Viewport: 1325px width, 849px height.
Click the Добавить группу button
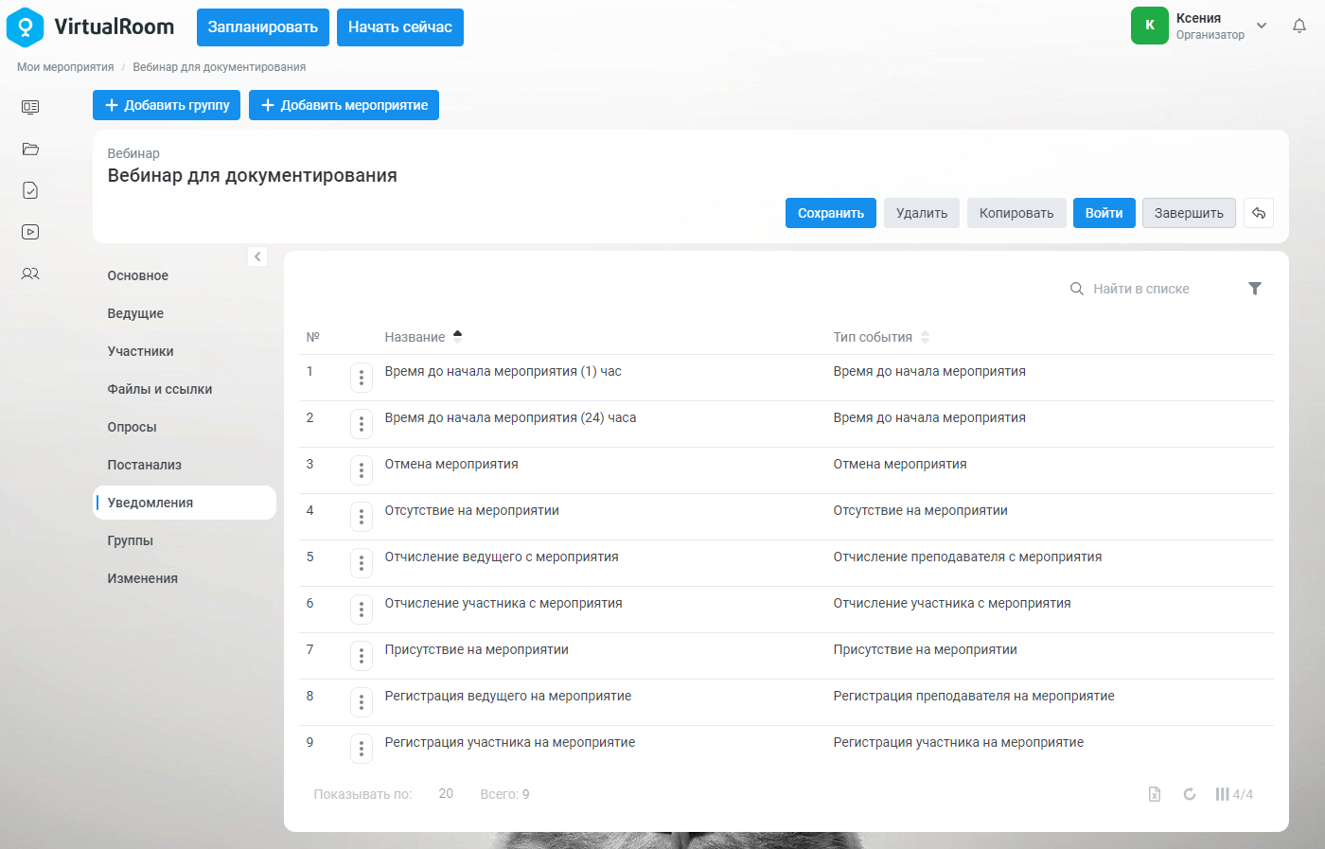[x=167, y=105]
